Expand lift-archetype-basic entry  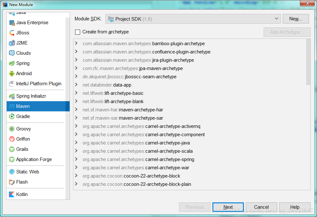[76, 93]
